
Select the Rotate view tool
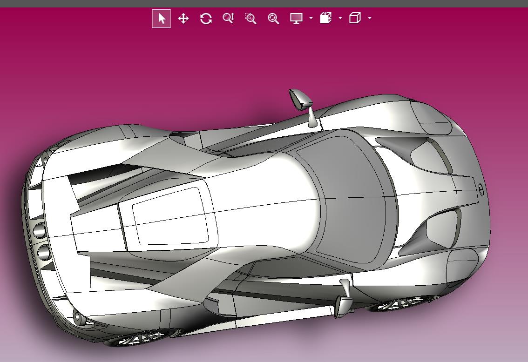(206, 19)
